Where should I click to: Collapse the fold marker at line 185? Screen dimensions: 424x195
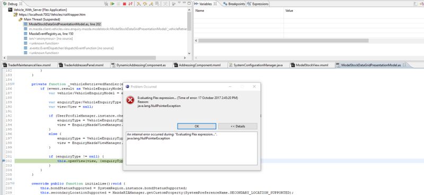(14, 84)
